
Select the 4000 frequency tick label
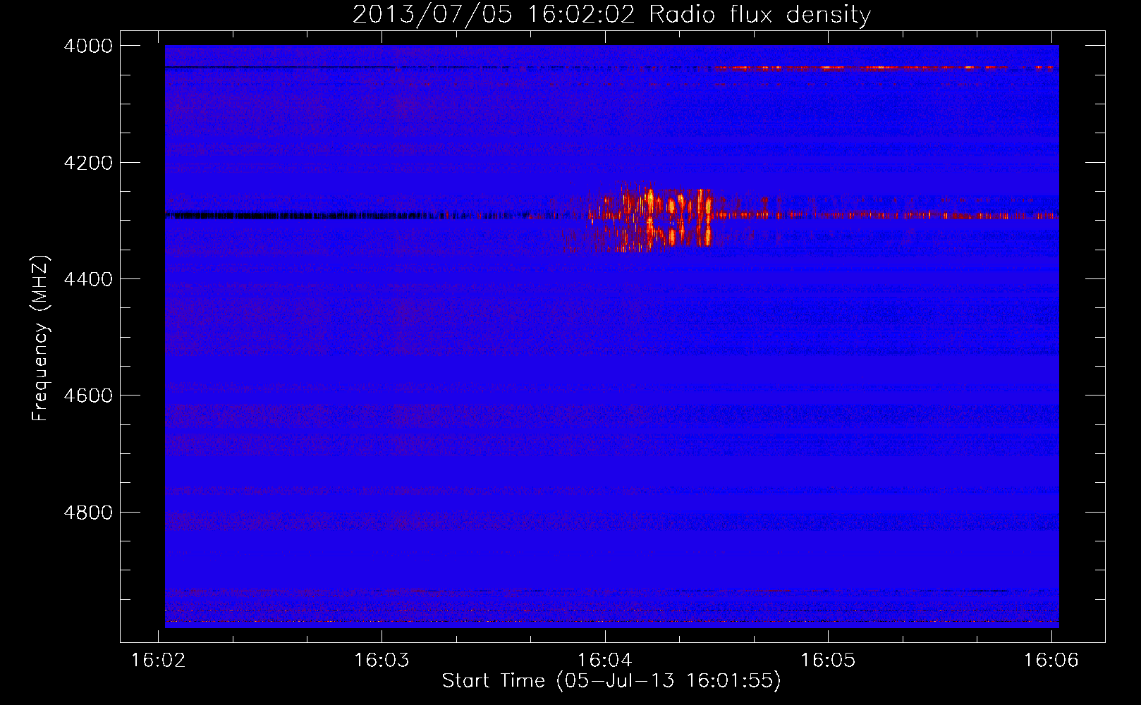coord(88,46)
